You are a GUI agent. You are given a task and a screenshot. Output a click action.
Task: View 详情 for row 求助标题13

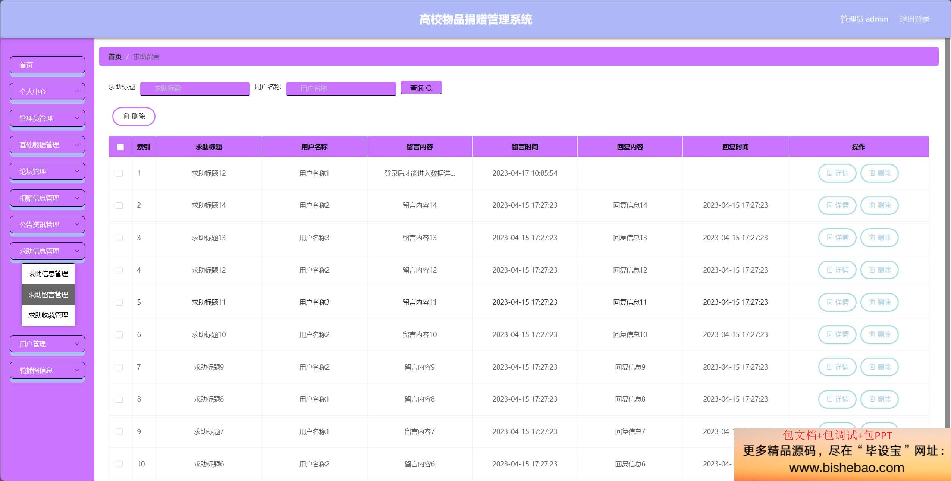837,238
